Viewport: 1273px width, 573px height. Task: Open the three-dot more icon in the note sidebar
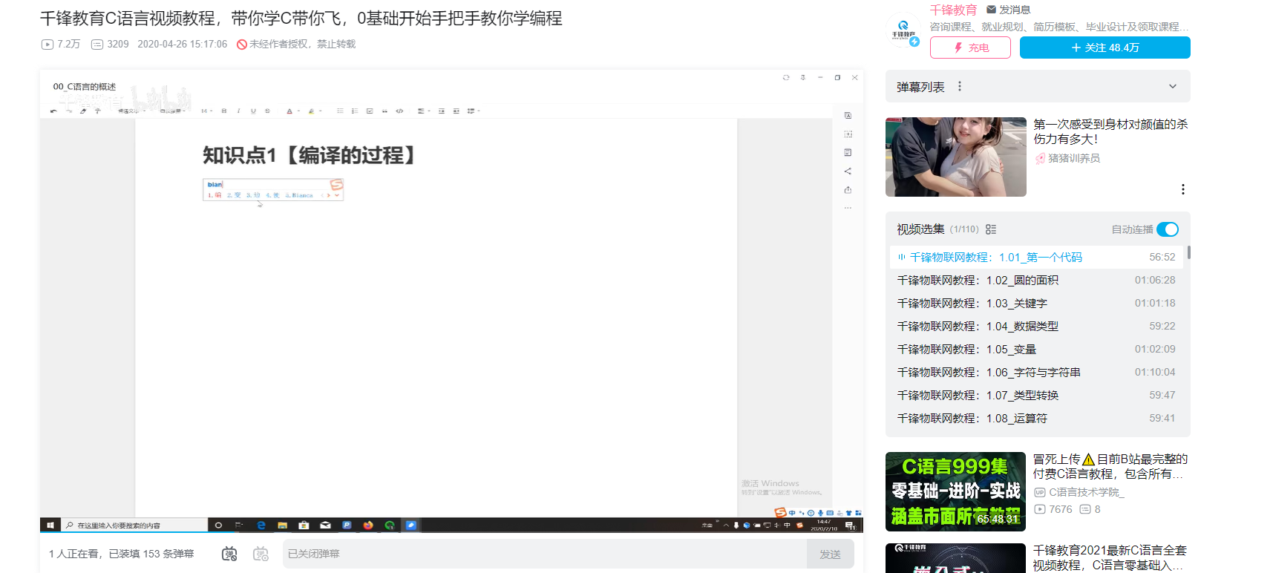pyautogui.click(x=848, y=208)
